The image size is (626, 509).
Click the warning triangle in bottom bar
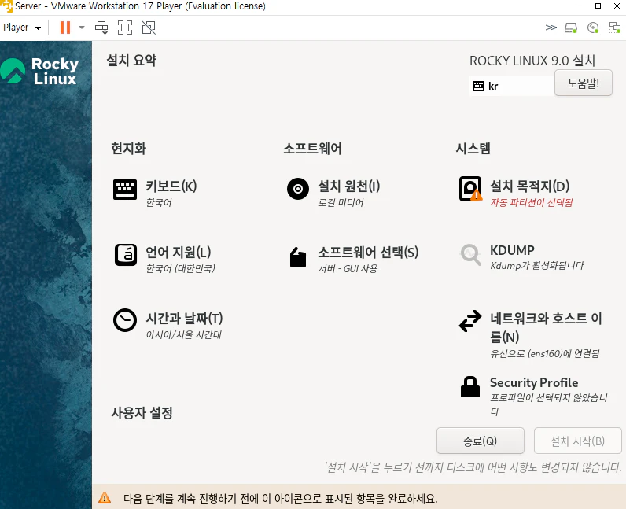[x=105, y=498]
